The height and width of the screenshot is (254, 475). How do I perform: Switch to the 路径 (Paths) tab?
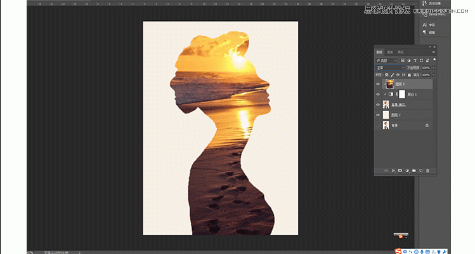400,51
